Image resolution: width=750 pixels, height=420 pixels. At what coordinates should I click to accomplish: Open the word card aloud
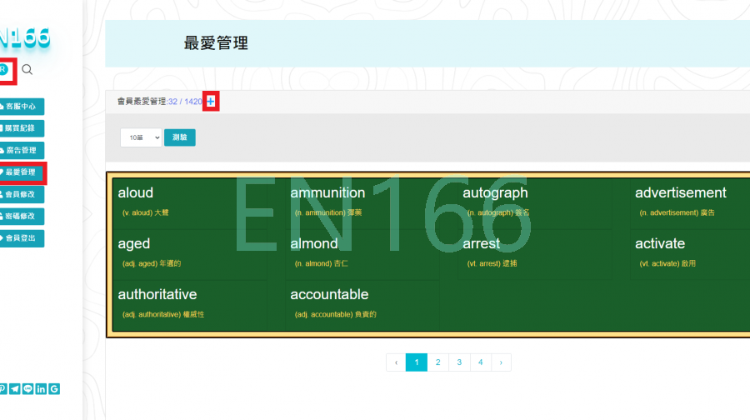click(189, 204)
